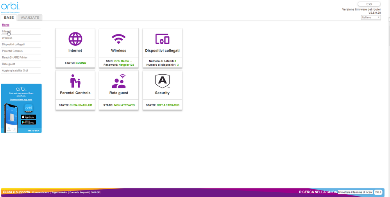The height and width of the screenshot is (197, 390).
Task: Open Internet in the left sidebar
Action: pyautogui.click(x=7, y=31)
